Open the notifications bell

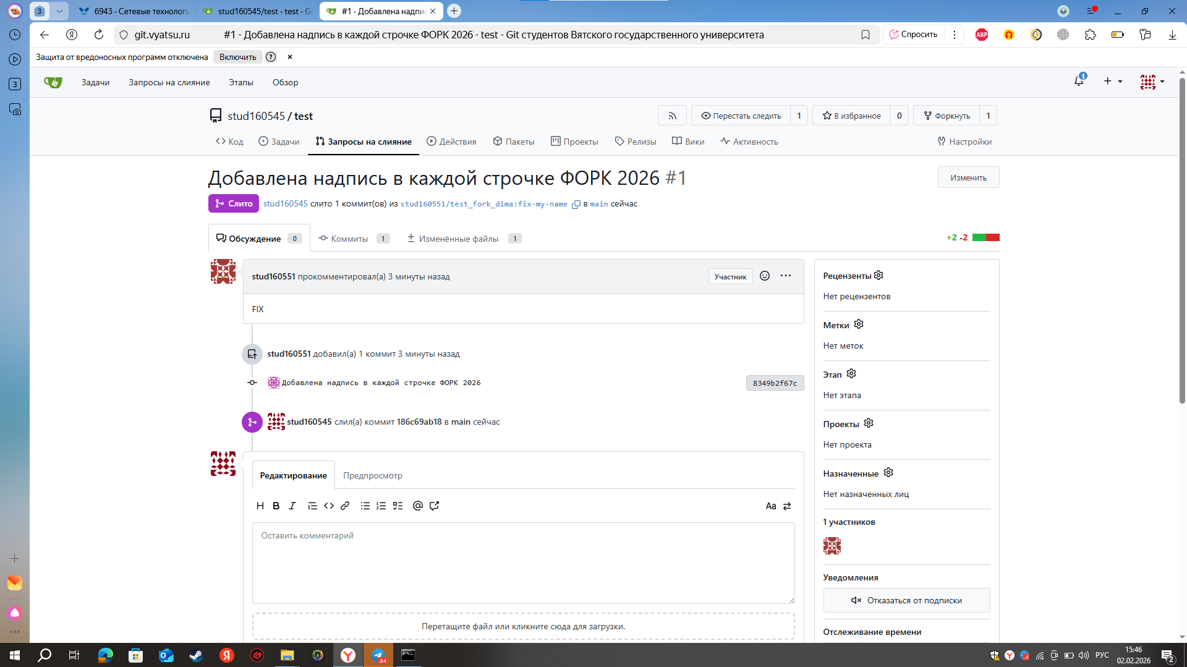tap(1079, 81)
